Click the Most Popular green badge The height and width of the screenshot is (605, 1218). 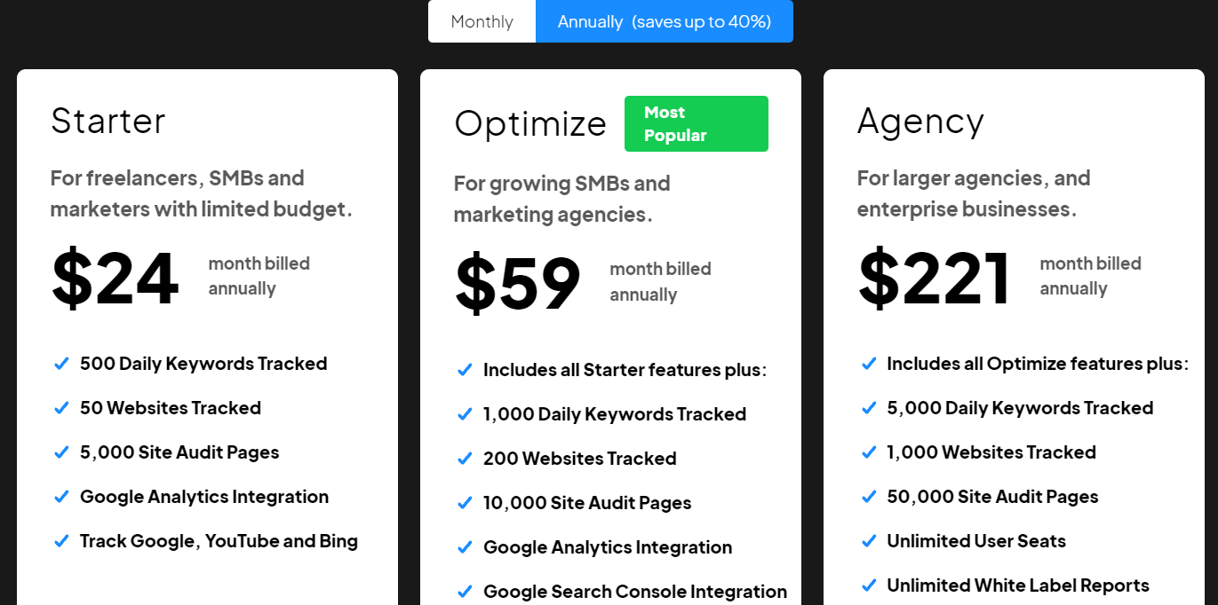click(697, 123)
